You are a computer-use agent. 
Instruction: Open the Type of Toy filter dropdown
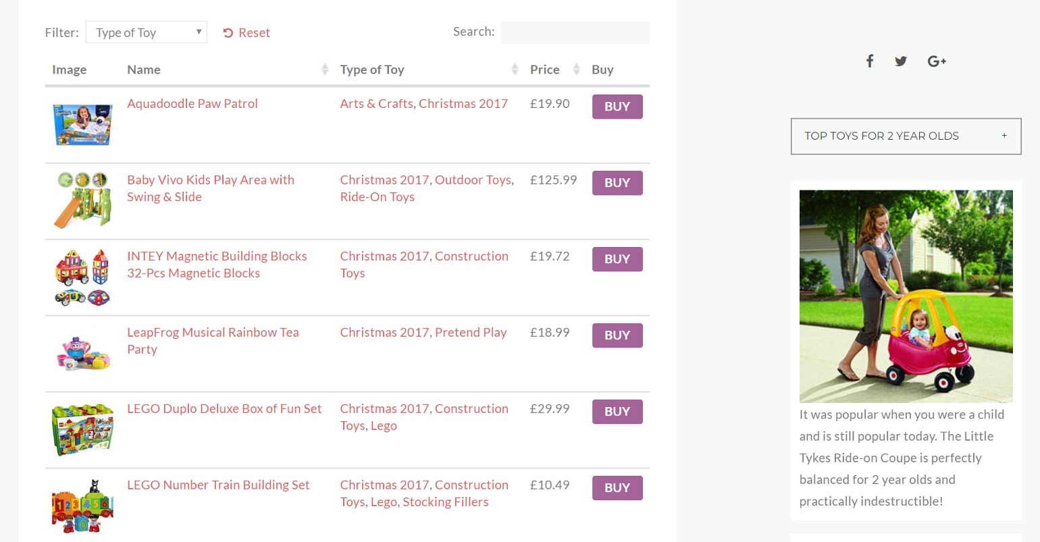[146, 32]
